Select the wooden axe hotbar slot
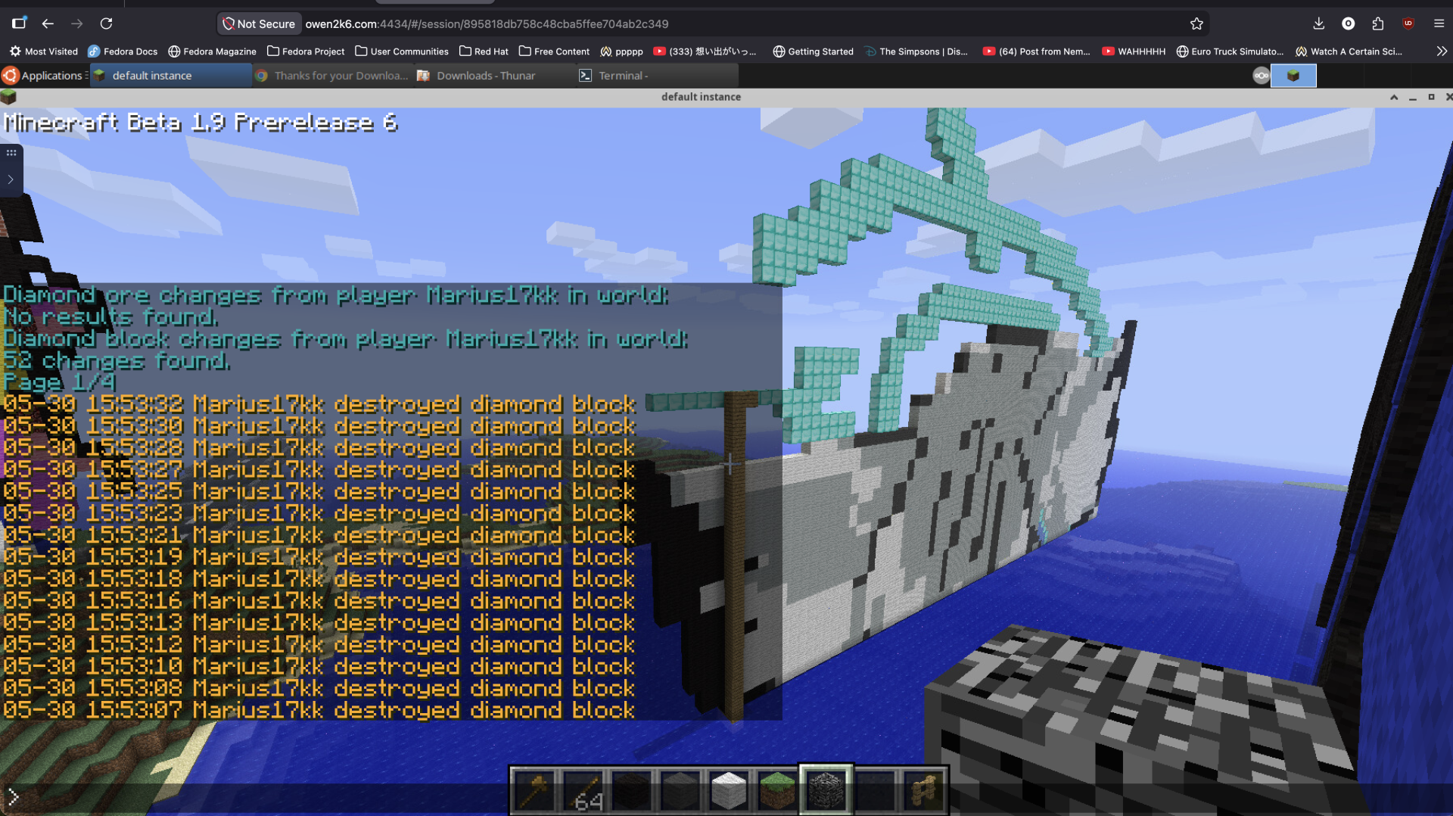Screen dimensions: 1453x816 (535, 790)
